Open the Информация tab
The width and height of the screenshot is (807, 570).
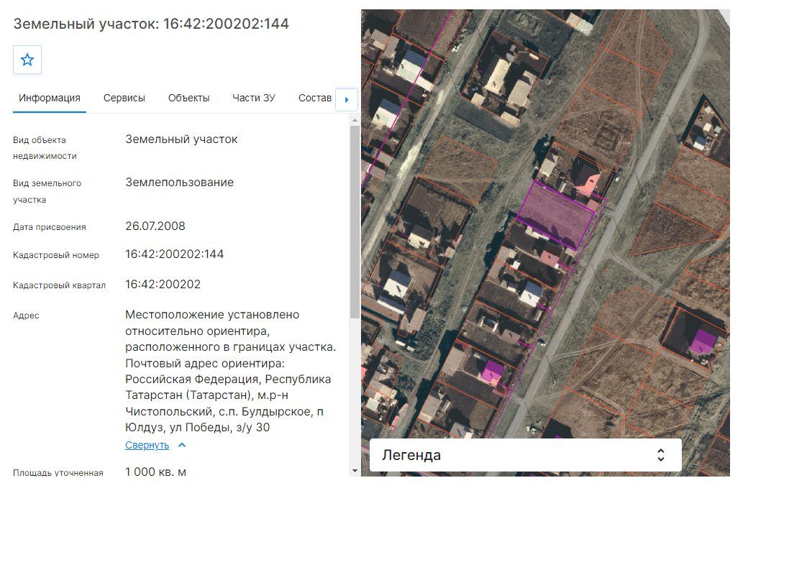50,98
